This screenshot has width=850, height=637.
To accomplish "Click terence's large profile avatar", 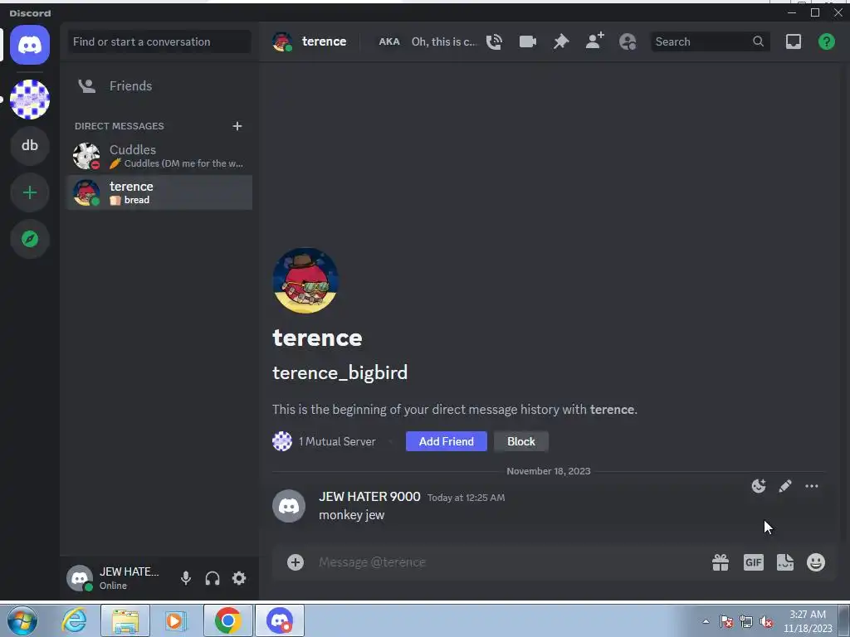I will pyautogui.click(x=305, y=280).
